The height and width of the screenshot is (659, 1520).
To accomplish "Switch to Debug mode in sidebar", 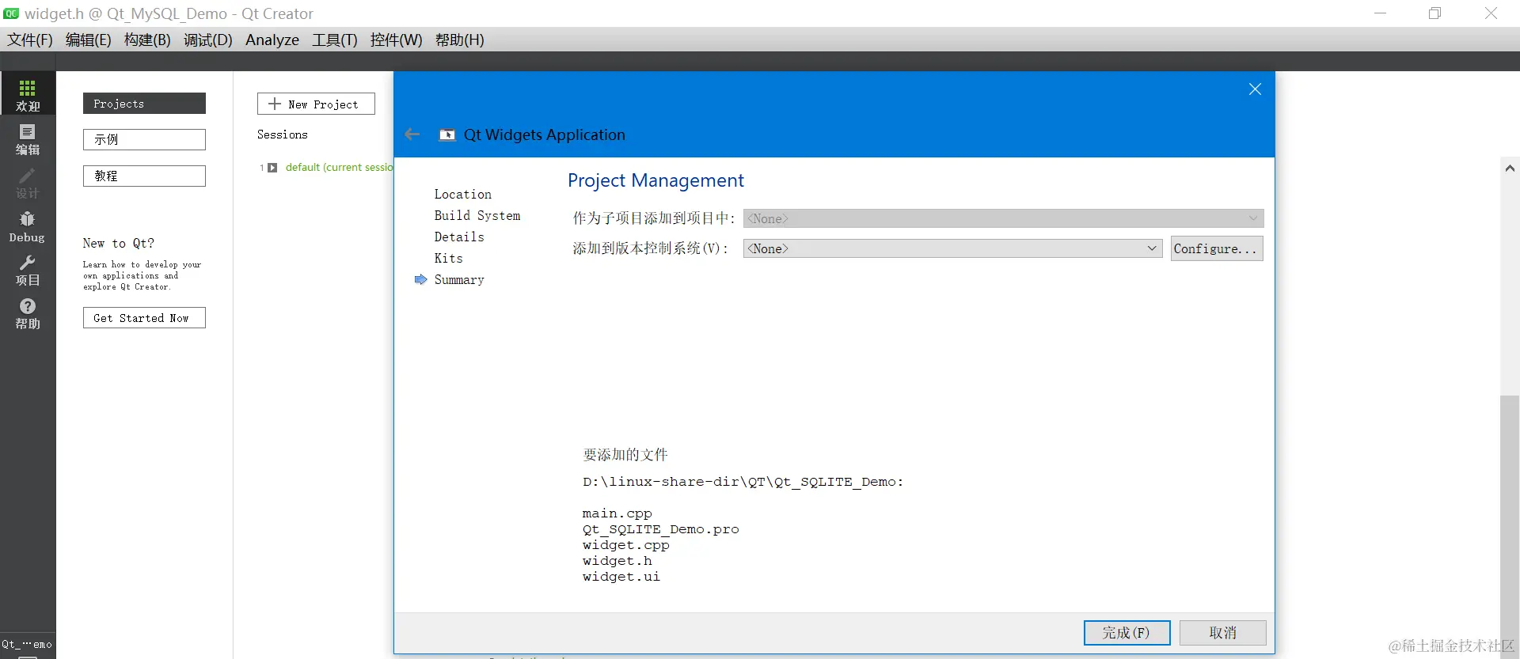I will 28,226.
